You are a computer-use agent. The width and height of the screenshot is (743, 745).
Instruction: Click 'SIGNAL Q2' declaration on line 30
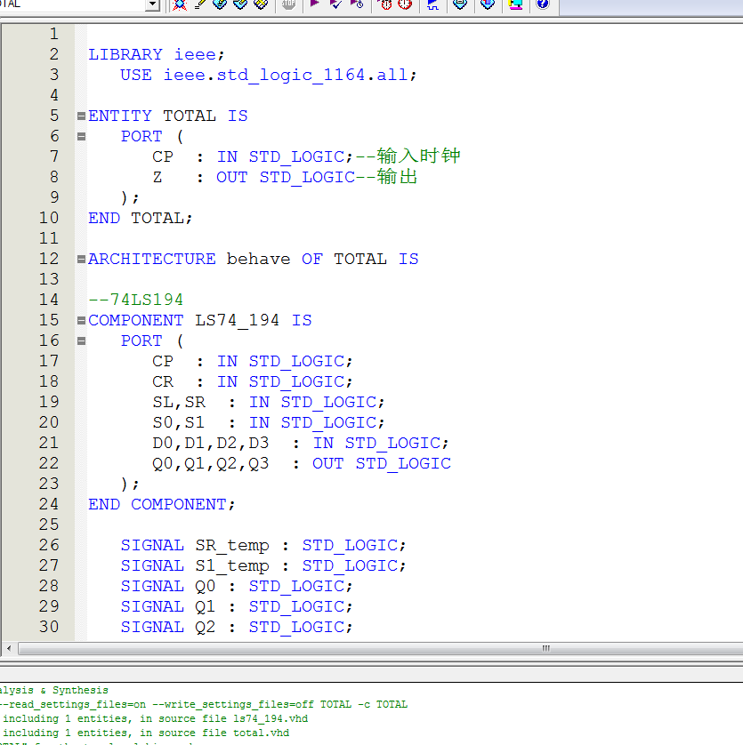pos(168,627)
